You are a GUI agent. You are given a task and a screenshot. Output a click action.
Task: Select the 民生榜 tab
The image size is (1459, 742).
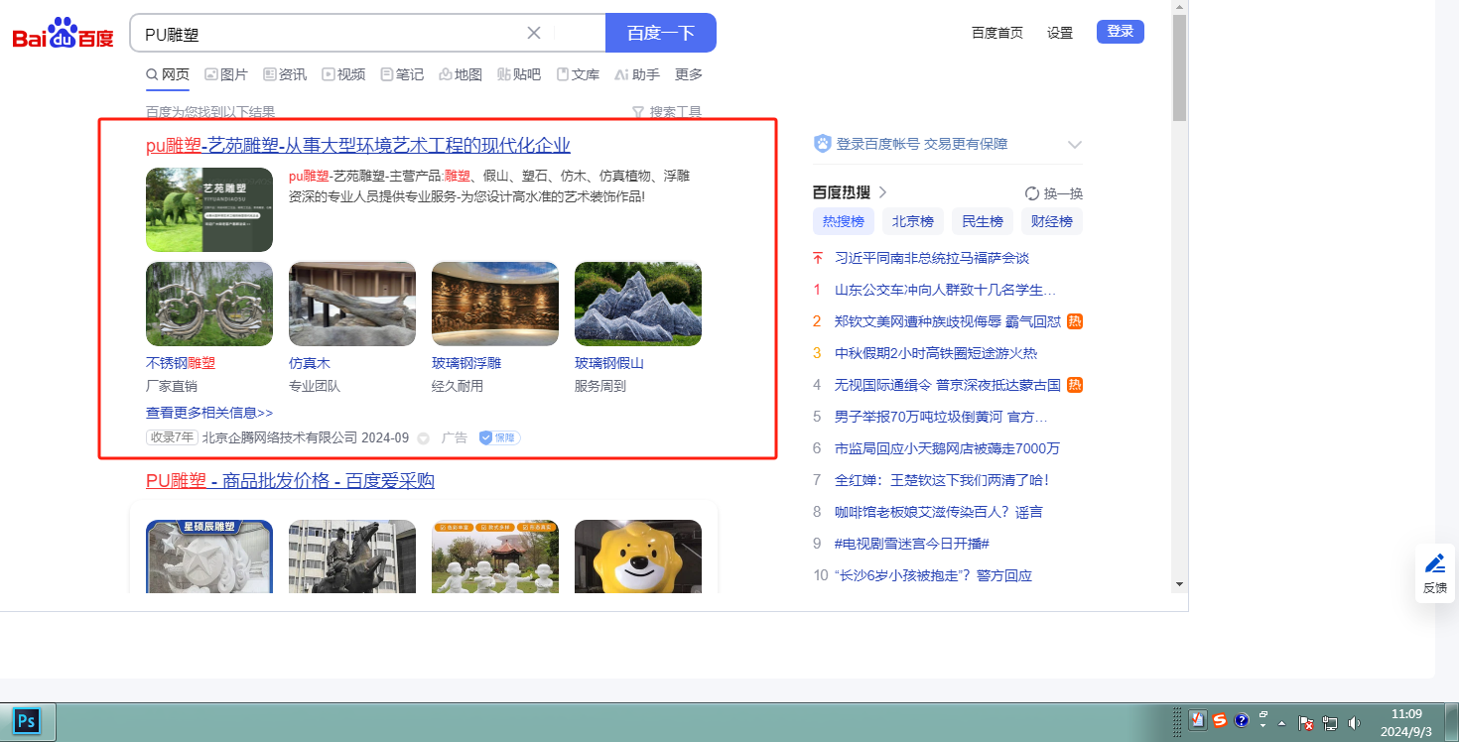(983, 221)
